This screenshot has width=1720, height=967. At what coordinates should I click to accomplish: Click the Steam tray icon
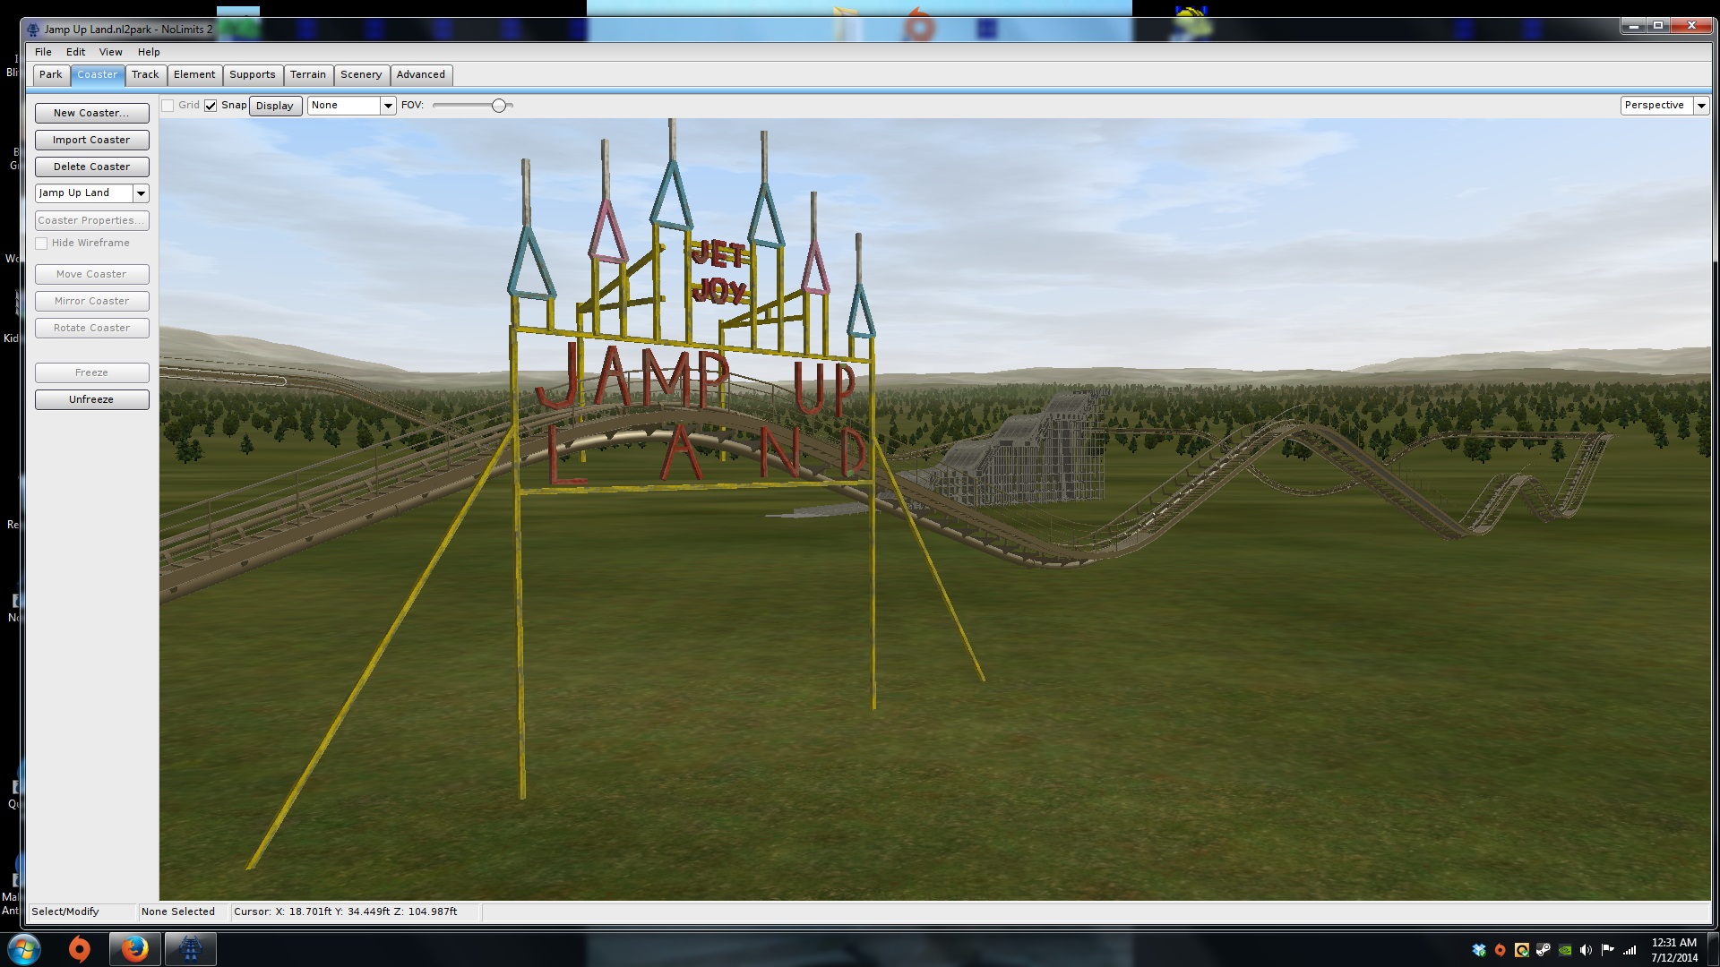pyautogui.click(x=1544, y=950)
